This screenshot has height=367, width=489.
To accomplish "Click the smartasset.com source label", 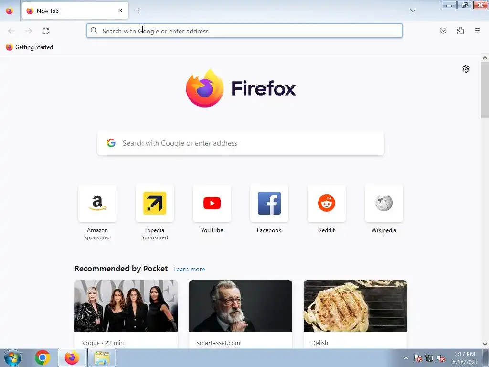I will click(218, 343).
